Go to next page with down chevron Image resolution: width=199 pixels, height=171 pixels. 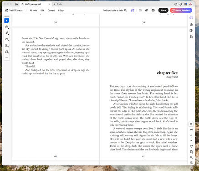[191, 140]
